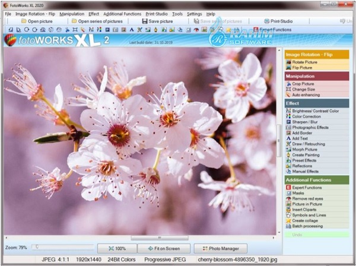The height and width of the screenshot is (266, 356).
Task: Open the Manipulation menu
Action: [72, 14]
